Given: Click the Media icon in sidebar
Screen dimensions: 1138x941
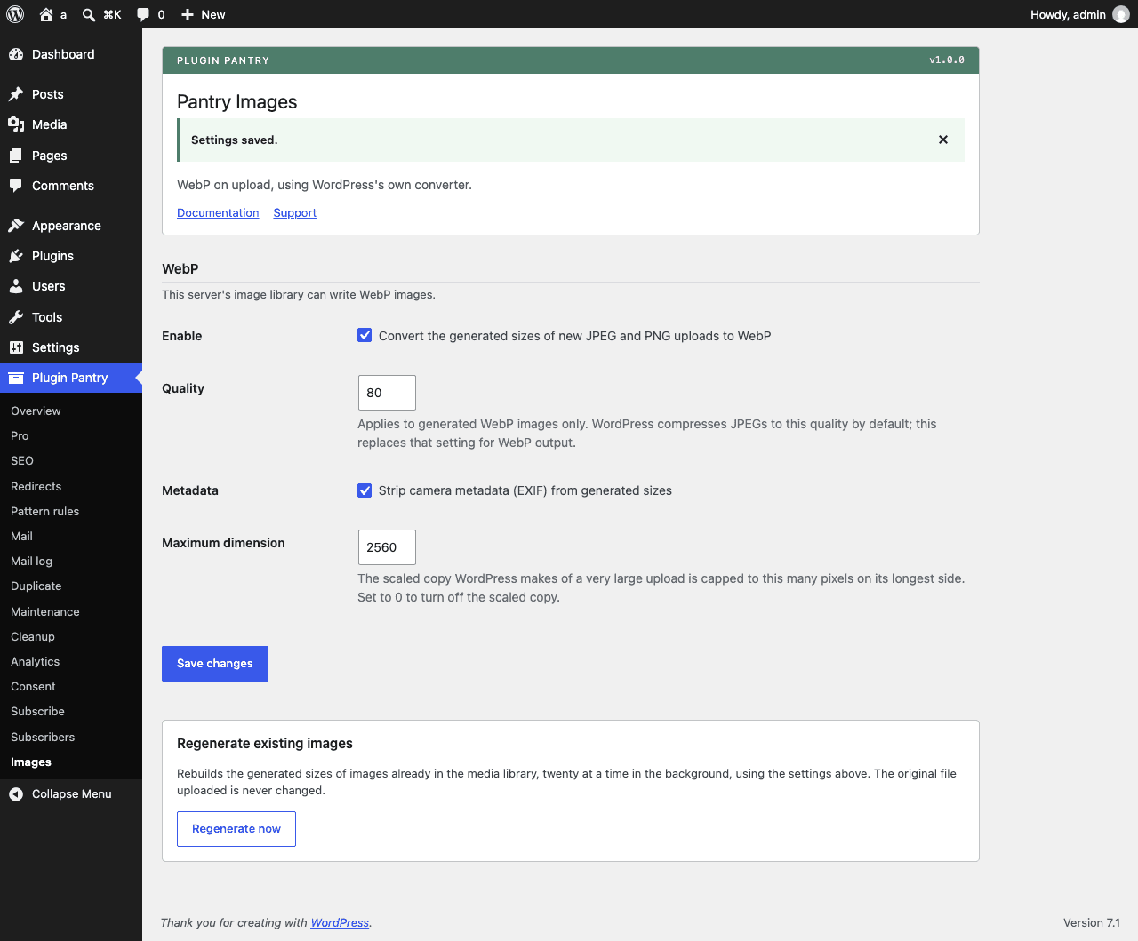Looking at the screenshot, I should click(16, 124).
